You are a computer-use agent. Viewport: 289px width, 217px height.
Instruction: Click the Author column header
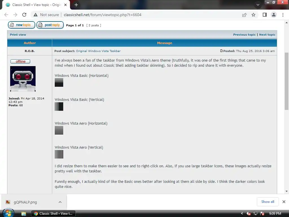click(30, 43)
